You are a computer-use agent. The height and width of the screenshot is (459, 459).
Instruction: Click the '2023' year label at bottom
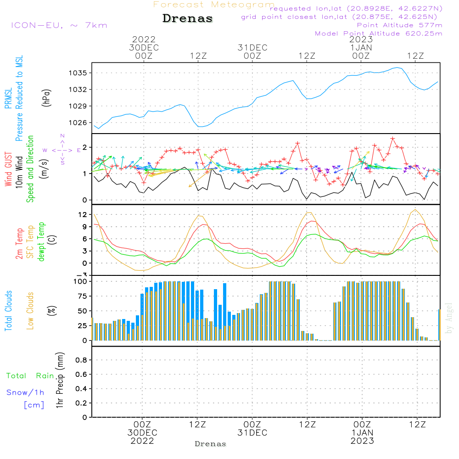[x=363, y=441]
